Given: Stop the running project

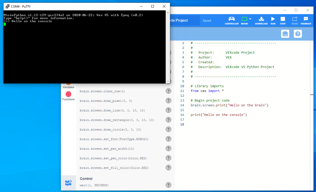Looking at the screenshot, I should tap(283, 21).
